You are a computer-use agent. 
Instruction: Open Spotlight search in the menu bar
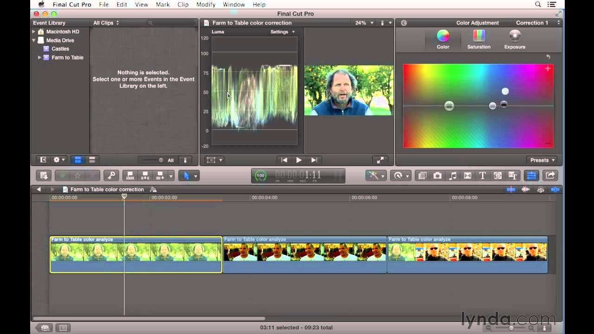pyautogui.click(x=538, y=5)
